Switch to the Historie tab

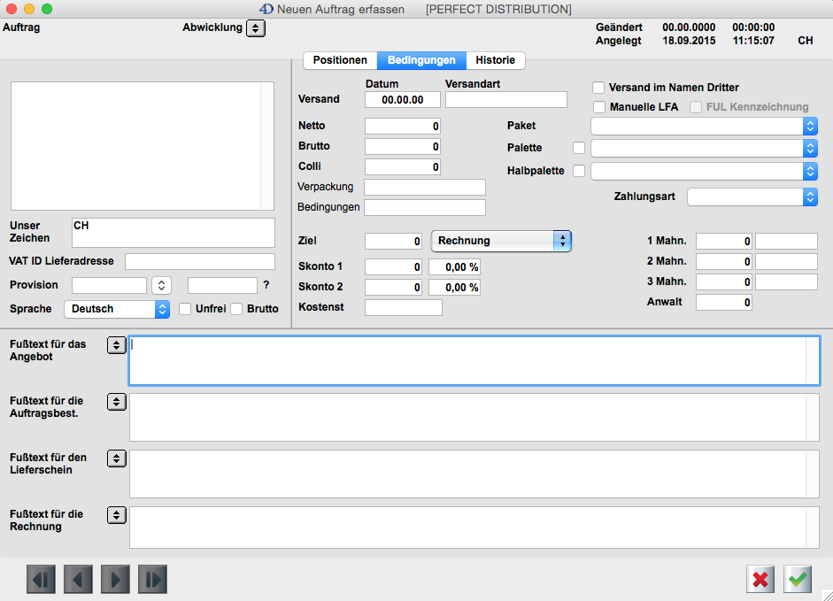495,60
